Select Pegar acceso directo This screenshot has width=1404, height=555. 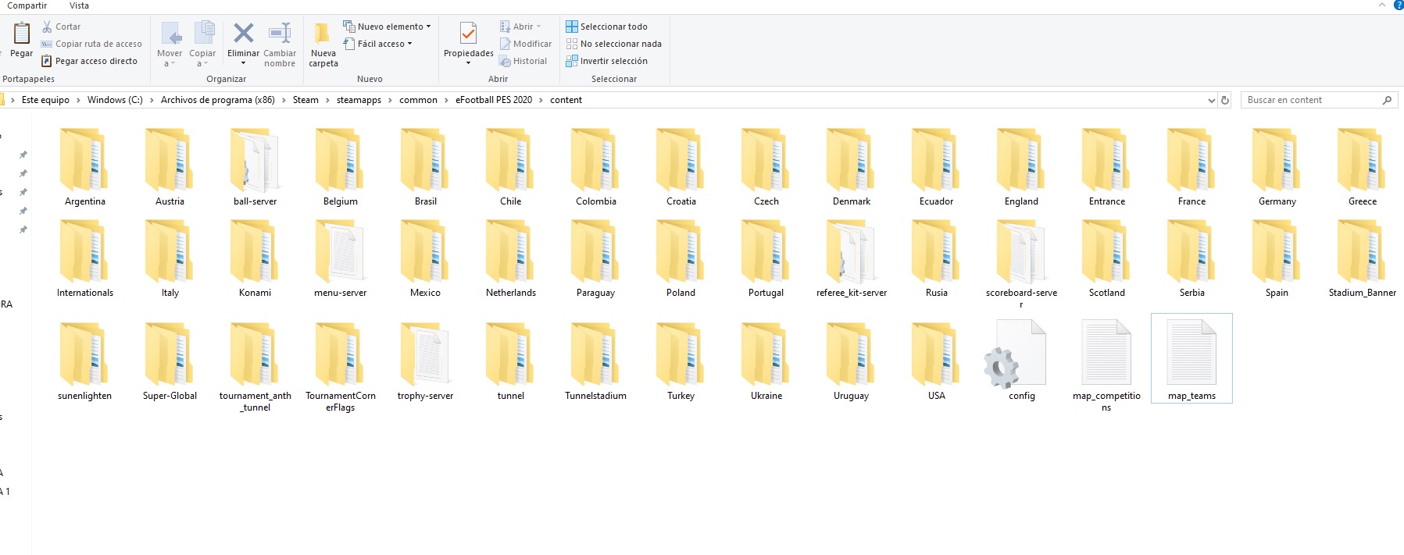coord(89,61)
